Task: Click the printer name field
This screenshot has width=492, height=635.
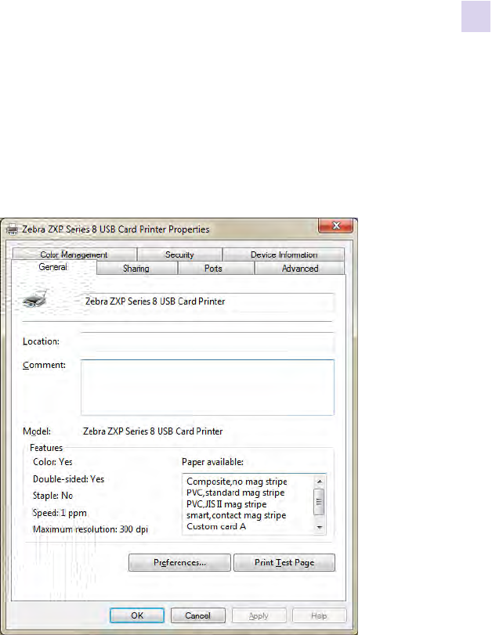Action: [208, 301]
